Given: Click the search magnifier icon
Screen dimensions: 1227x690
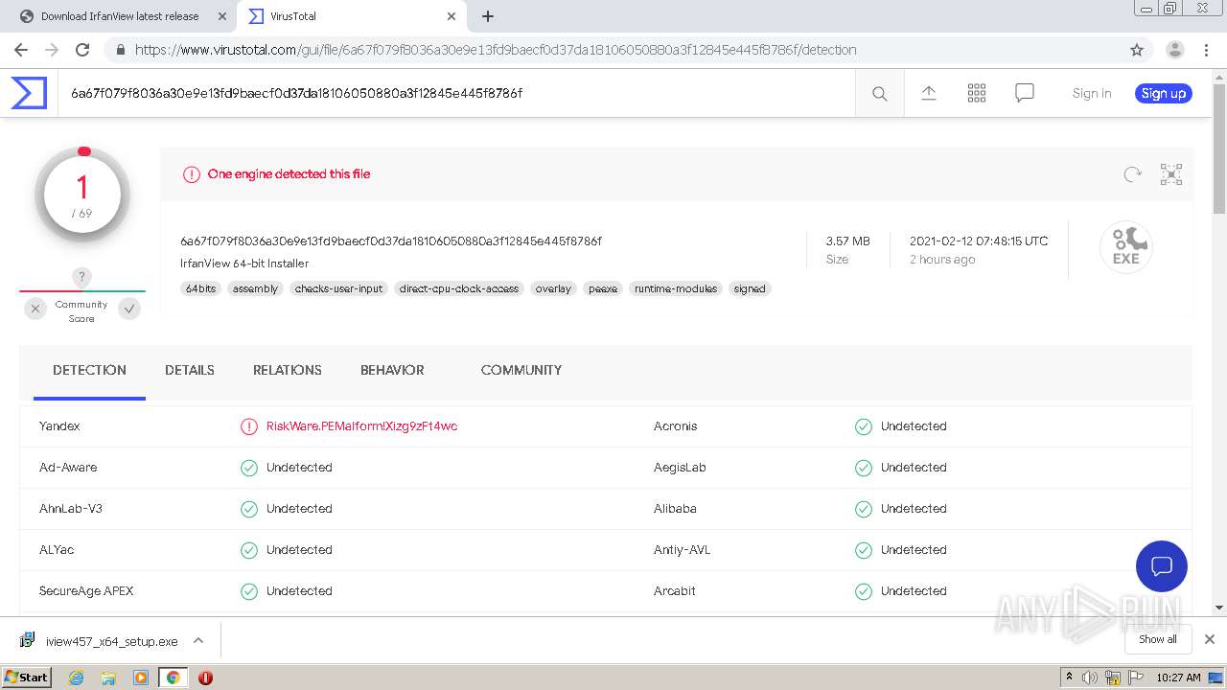Looking at the screenshot, I should pos(879,93).
